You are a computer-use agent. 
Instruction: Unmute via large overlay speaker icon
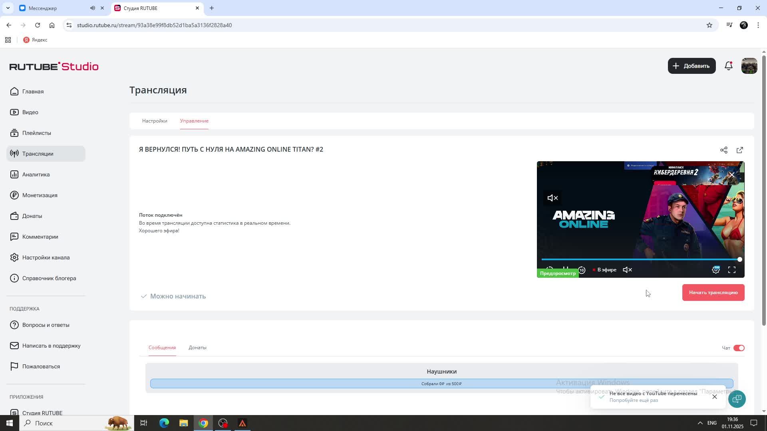click(552, 198)
